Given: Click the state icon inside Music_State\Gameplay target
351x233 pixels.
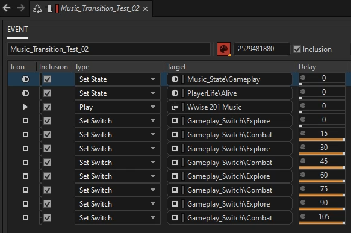Looking at the screenshot, I should point(175,79).
